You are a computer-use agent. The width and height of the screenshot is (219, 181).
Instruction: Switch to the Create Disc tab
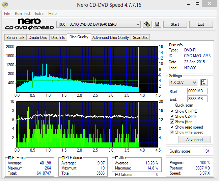tap(38, 38)
